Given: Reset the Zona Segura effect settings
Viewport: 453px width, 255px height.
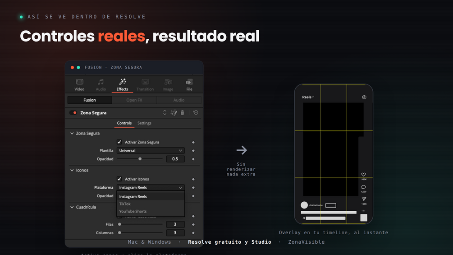Looking at the screenshot, I should click(x=196, y=112).
